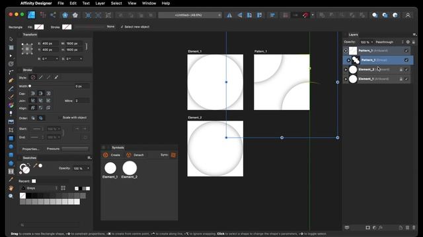Toggle lock on Element_1 layer
Image resolution: width=423 pixels, height=237 pixels.
coord(401,79)
